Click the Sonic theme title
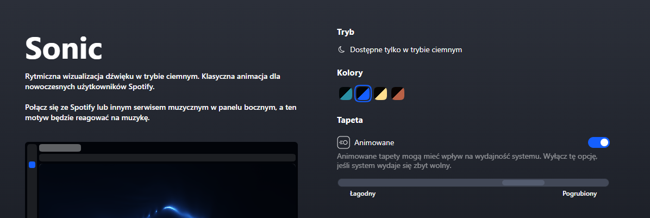 click(x=64, y=48)
